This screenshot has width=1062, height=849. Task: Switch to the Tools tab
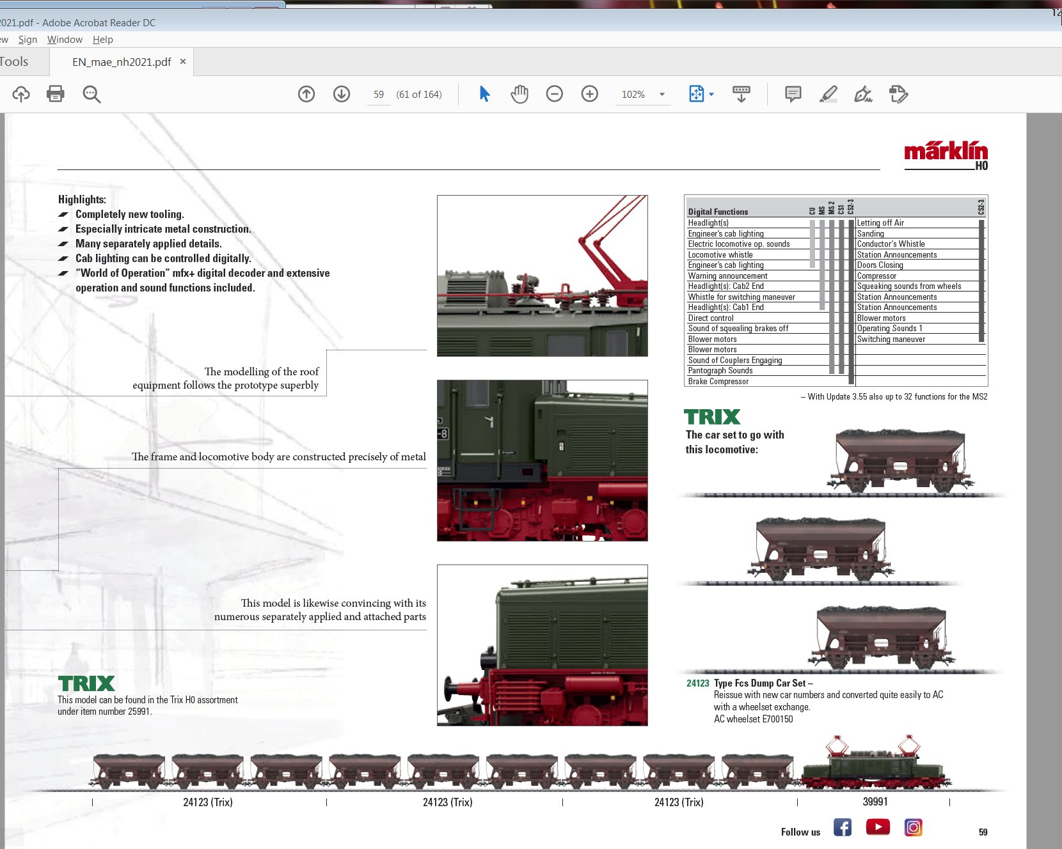tap(14, 62)
